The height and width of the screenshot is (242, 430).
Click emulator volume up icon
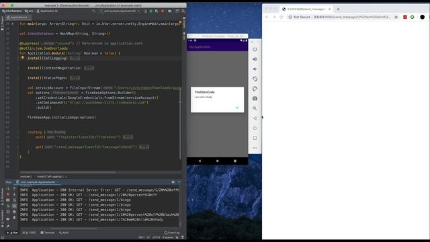[x=255, y=59]
